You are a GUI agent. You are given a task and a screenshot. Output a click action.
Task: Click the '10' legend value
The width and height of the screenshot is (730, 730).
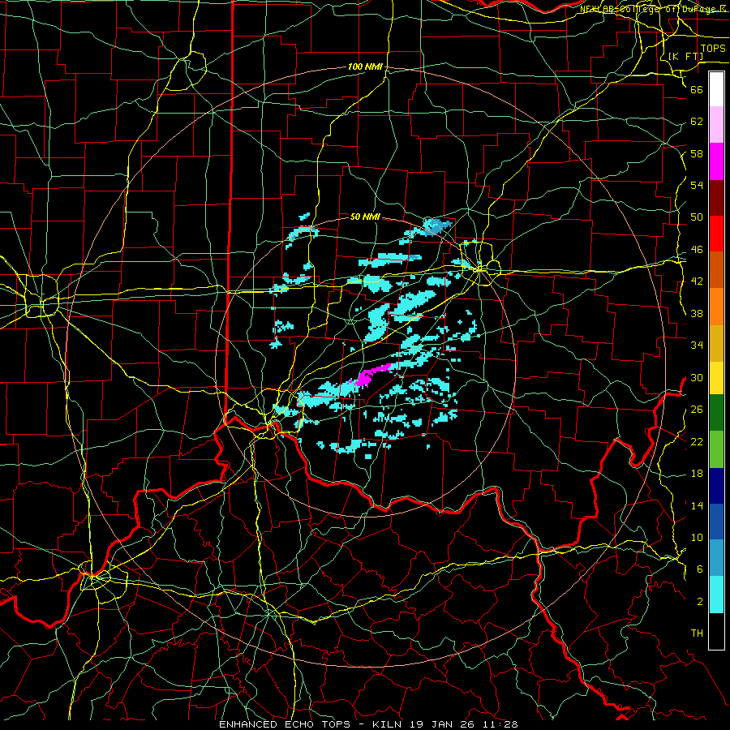pos(697,538)
